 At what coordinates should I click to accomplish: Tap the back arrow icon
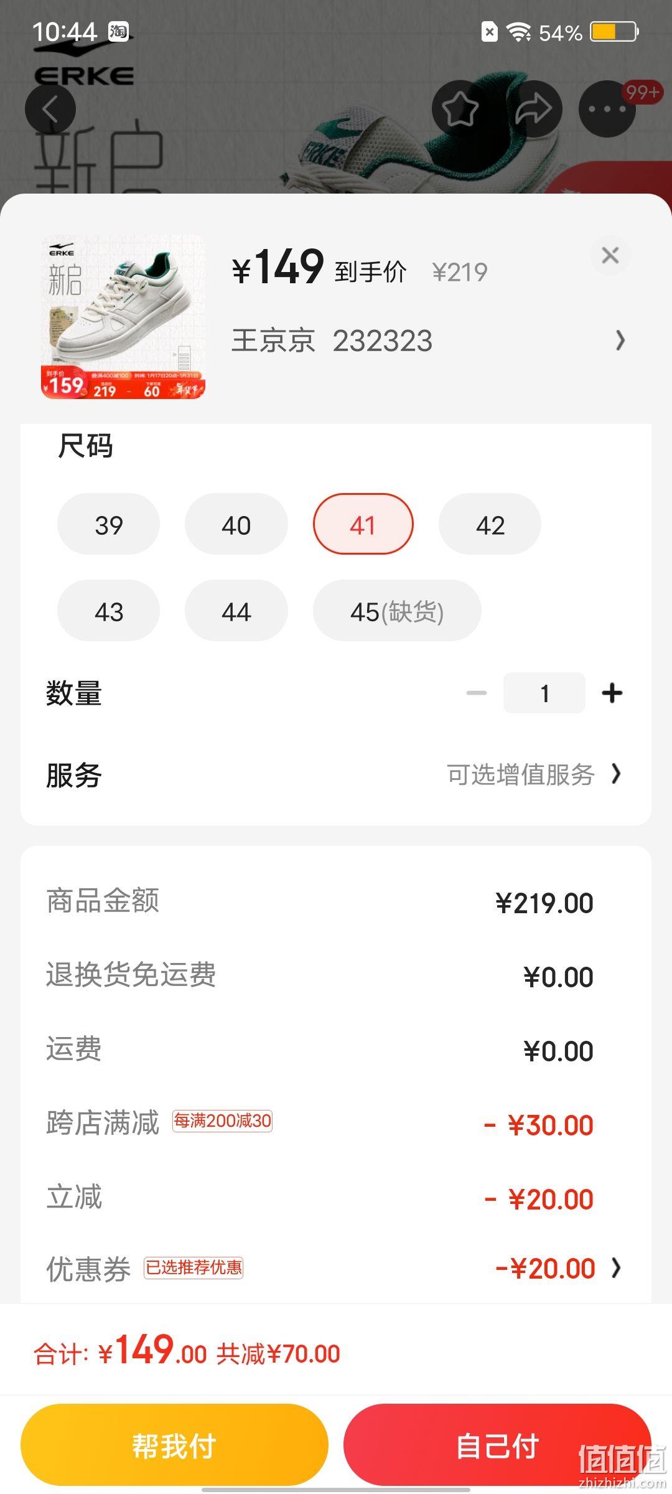50,110
